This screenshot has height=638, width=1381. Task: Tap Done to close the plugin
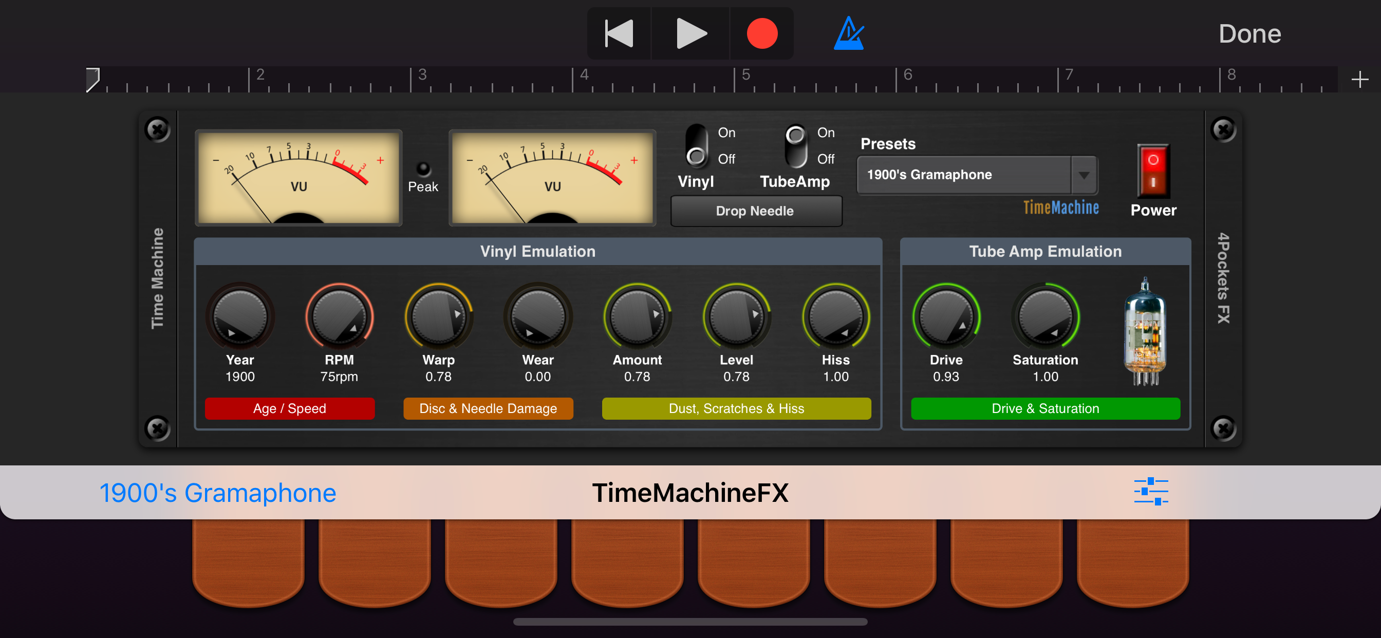(x=1249, y=34)
